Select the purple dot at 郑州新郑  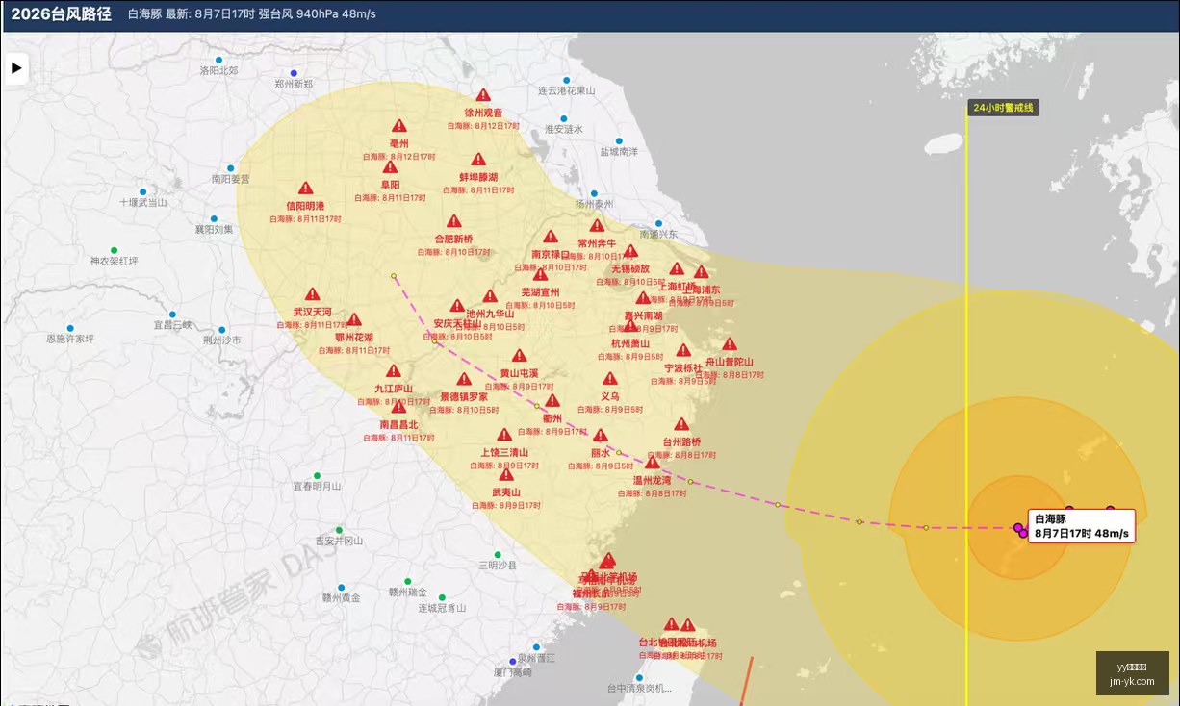[x=294, y=73]
